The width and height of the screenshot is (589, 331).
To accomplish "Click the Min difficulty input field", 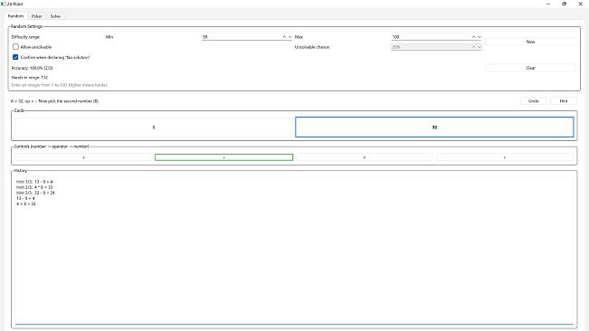I will [242, 37].
